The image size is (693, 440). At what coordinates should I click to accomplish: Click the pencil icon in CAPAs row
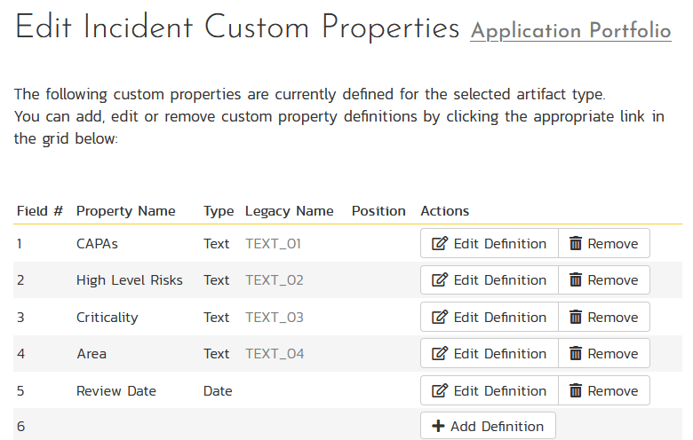(x=439, y=244)
